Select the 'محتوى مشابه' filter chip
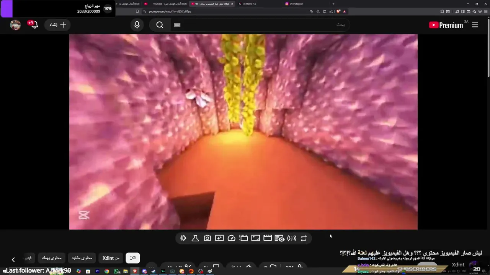The height and width of the screenshot is (275, 490). click(82, 258)
